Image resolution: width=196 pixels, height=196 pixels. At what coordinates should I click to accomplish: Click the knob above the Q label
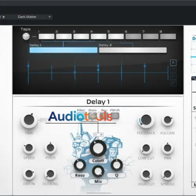coord(117,165)
